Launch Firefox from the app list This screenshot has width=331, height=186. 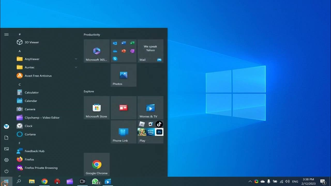(x=47, y=159)
